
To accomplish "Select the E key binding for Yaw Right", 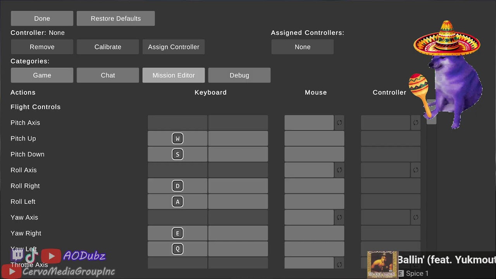I will 177,233.
